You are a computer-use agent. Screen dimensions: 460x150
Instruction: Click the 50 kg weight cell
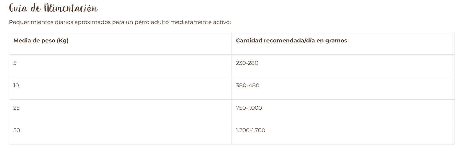pos(17,130)
